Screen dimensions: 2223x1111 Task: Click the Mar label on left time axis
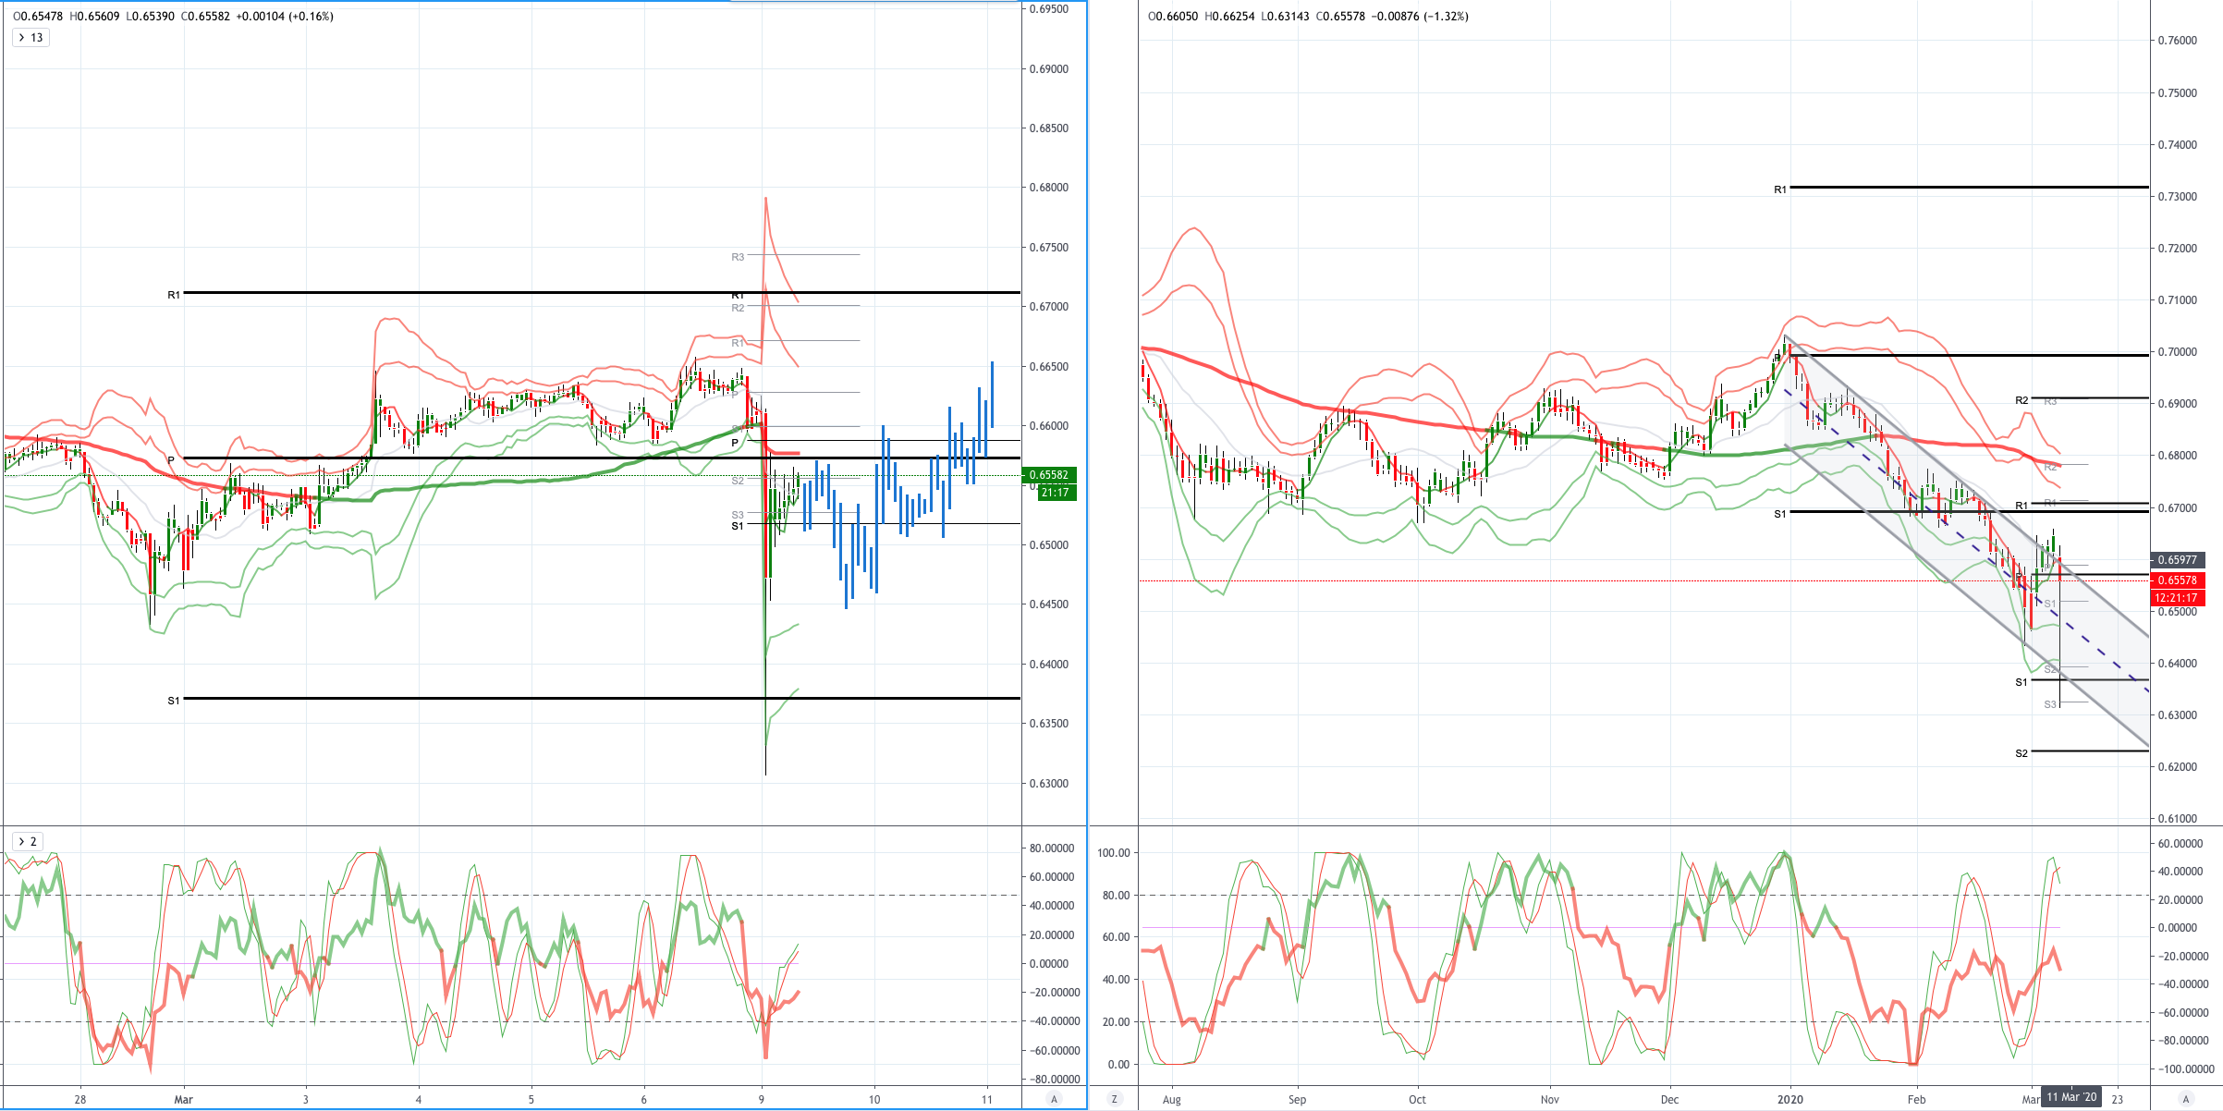[x=184, y=1099]
